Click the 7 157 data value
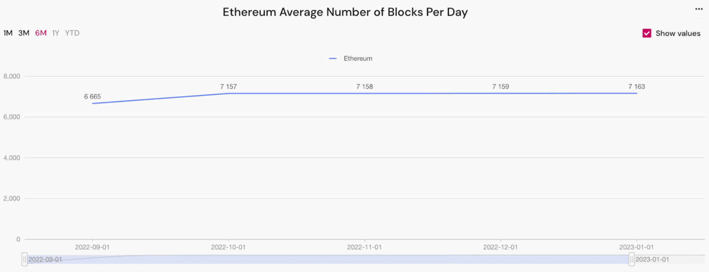This screenshot has height=277, width=709. pyautogui.click(x=228, y=86)
